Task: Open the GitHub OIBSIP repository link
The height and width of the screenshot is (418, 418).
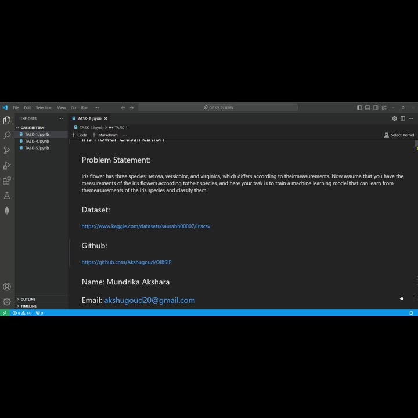Action: pyautogui.click(x=127, y=262)
